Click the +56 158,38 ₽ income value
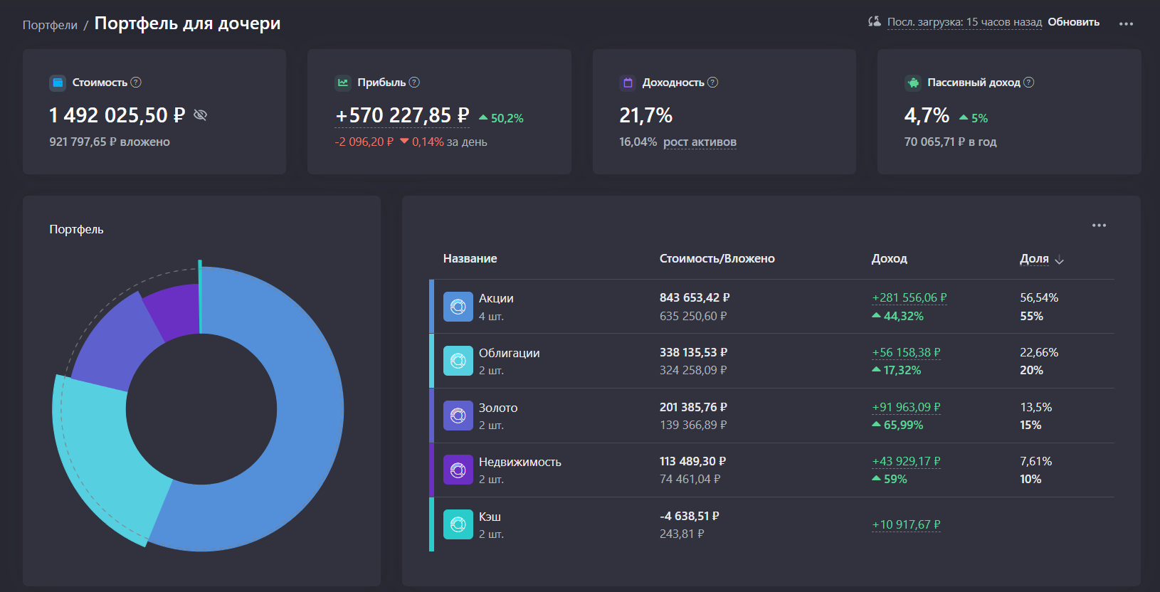The height and width of the screenshot is (592, 1160). tap(906, 352)
